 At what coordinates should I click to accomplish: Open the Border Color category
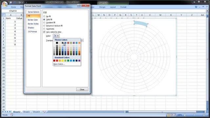click(x=33, y=20)
